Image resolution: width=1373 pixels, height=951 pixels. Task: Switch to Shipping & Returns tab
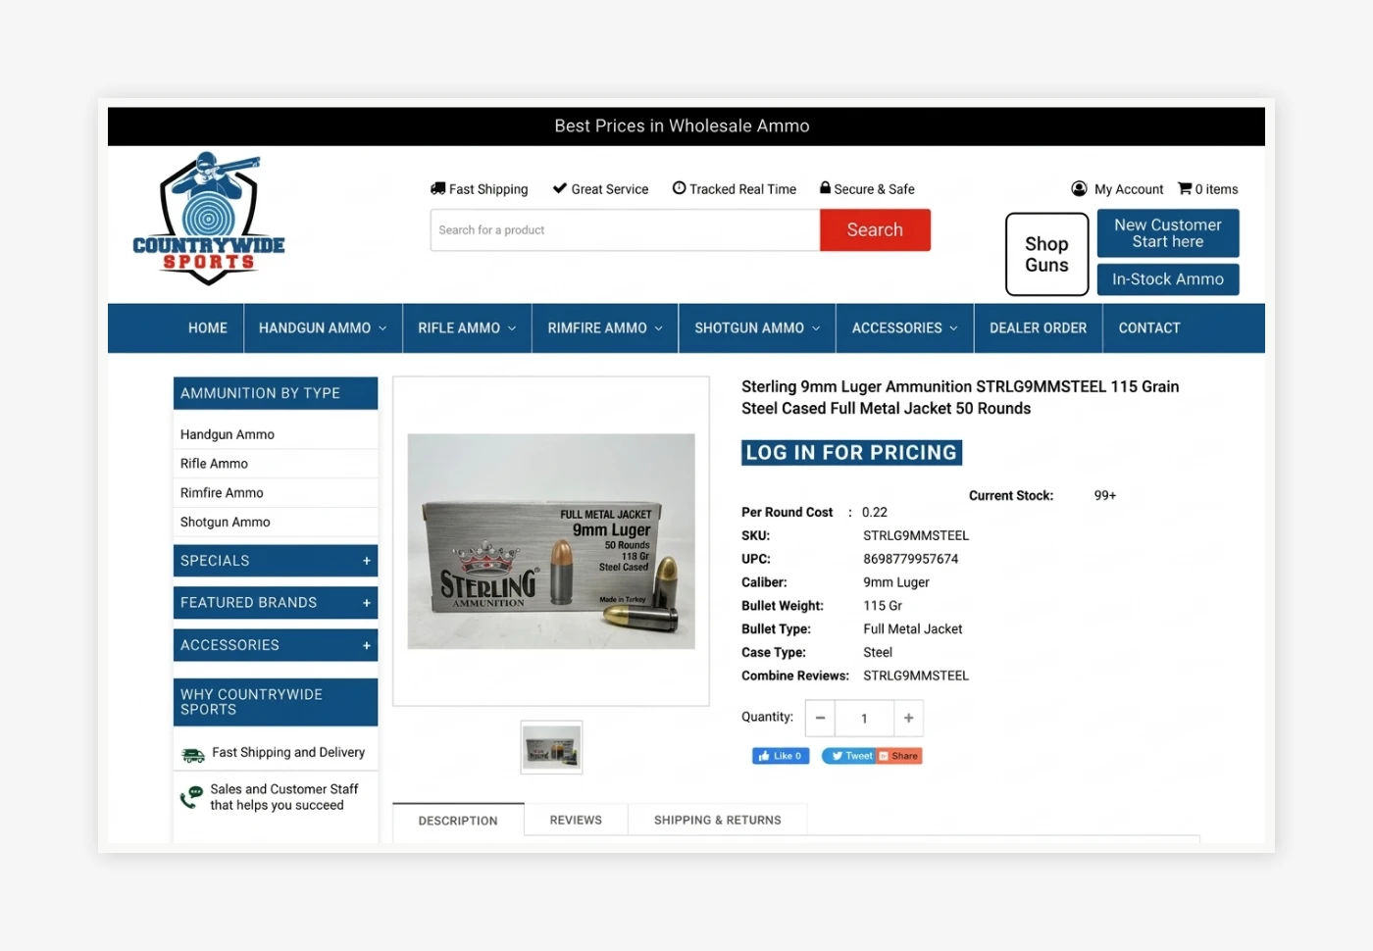click(718, 820)
